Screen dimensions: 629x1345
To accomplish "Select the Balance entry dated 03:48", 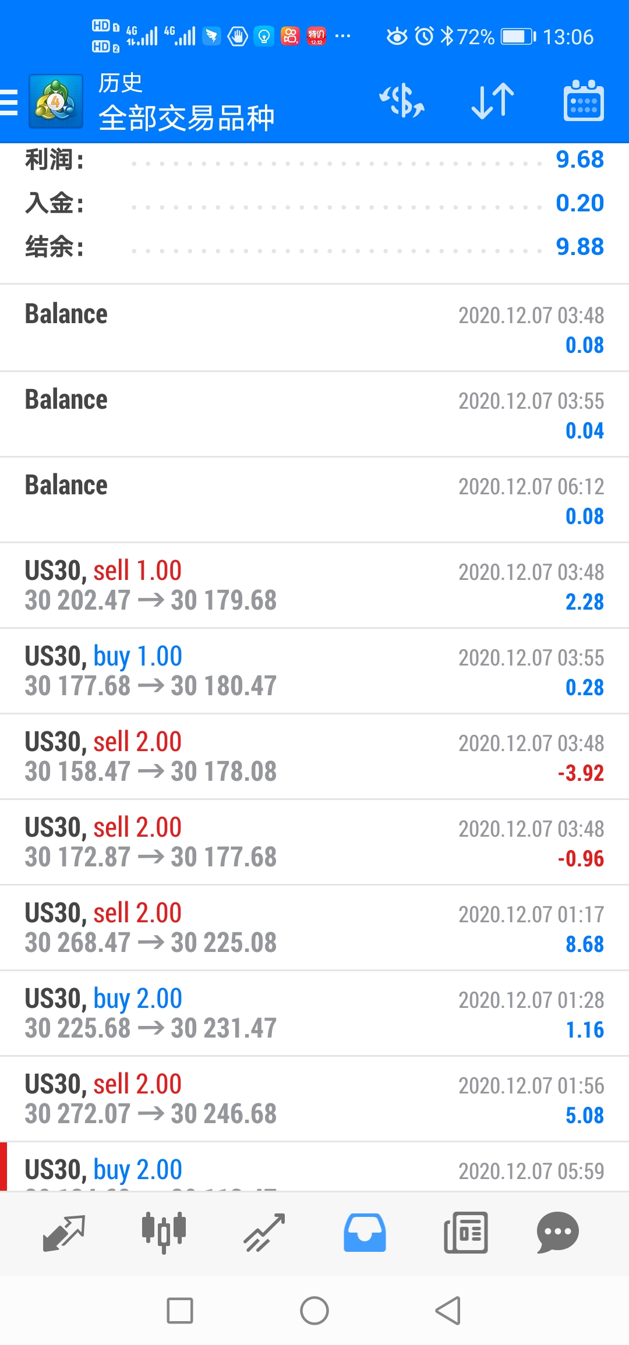I will click(314, 328).
